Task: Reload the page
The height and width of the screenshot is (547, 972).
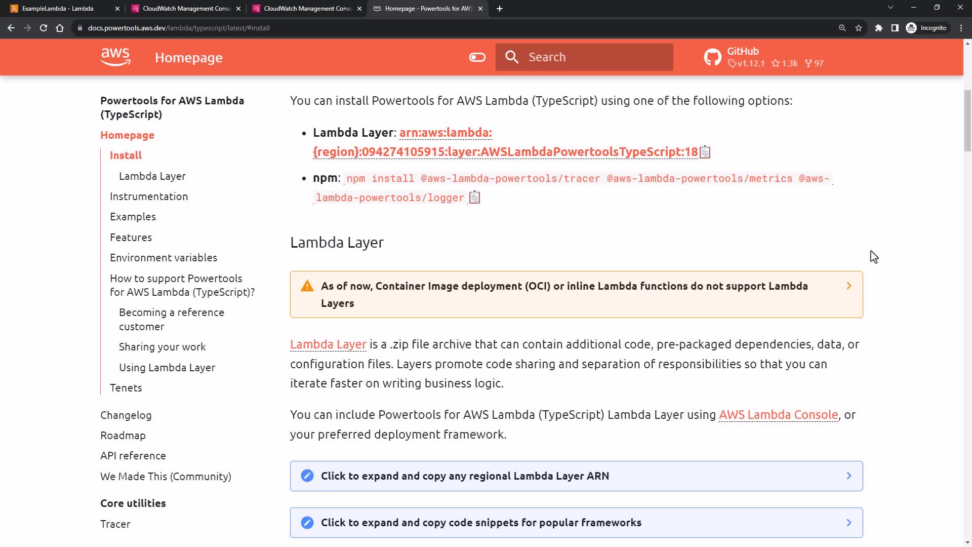Action: pyautogui.click(x=44, y=28)
